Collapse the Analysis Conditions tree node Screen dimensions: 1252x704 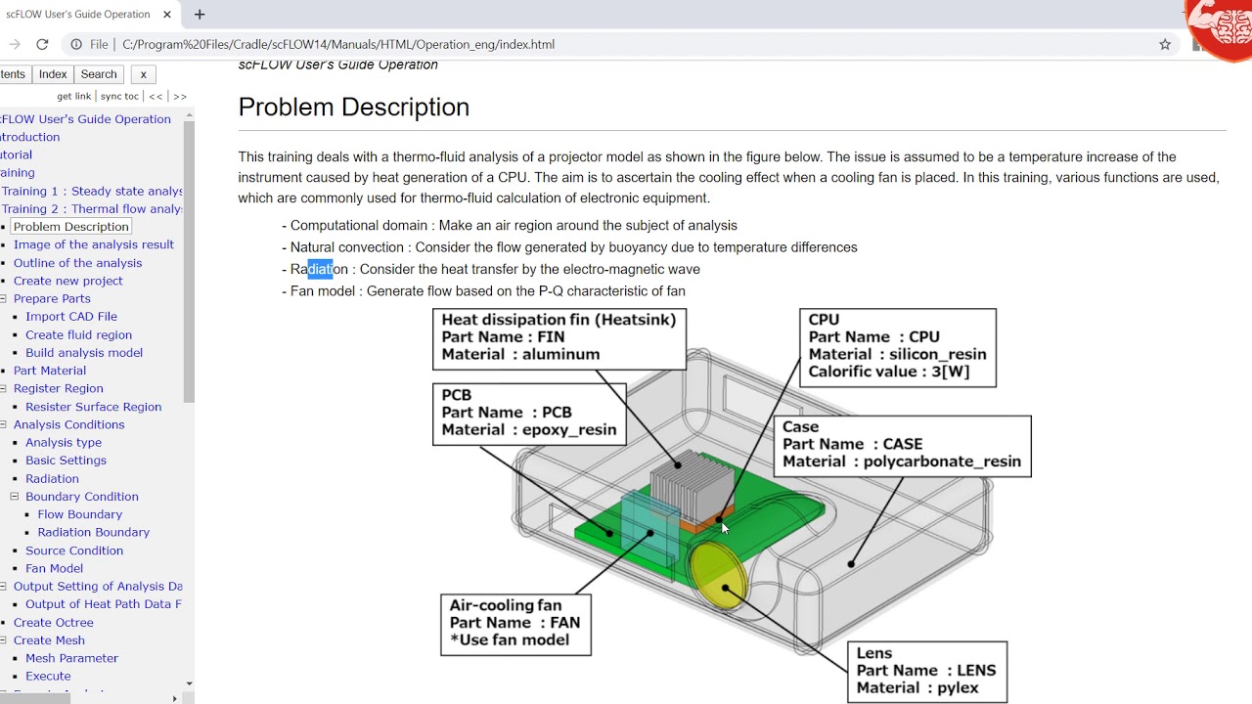click(4, 424)
